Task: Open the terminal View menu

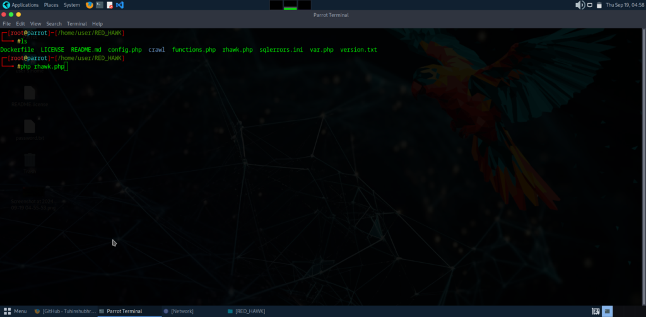Action: [x=36, y=24]
